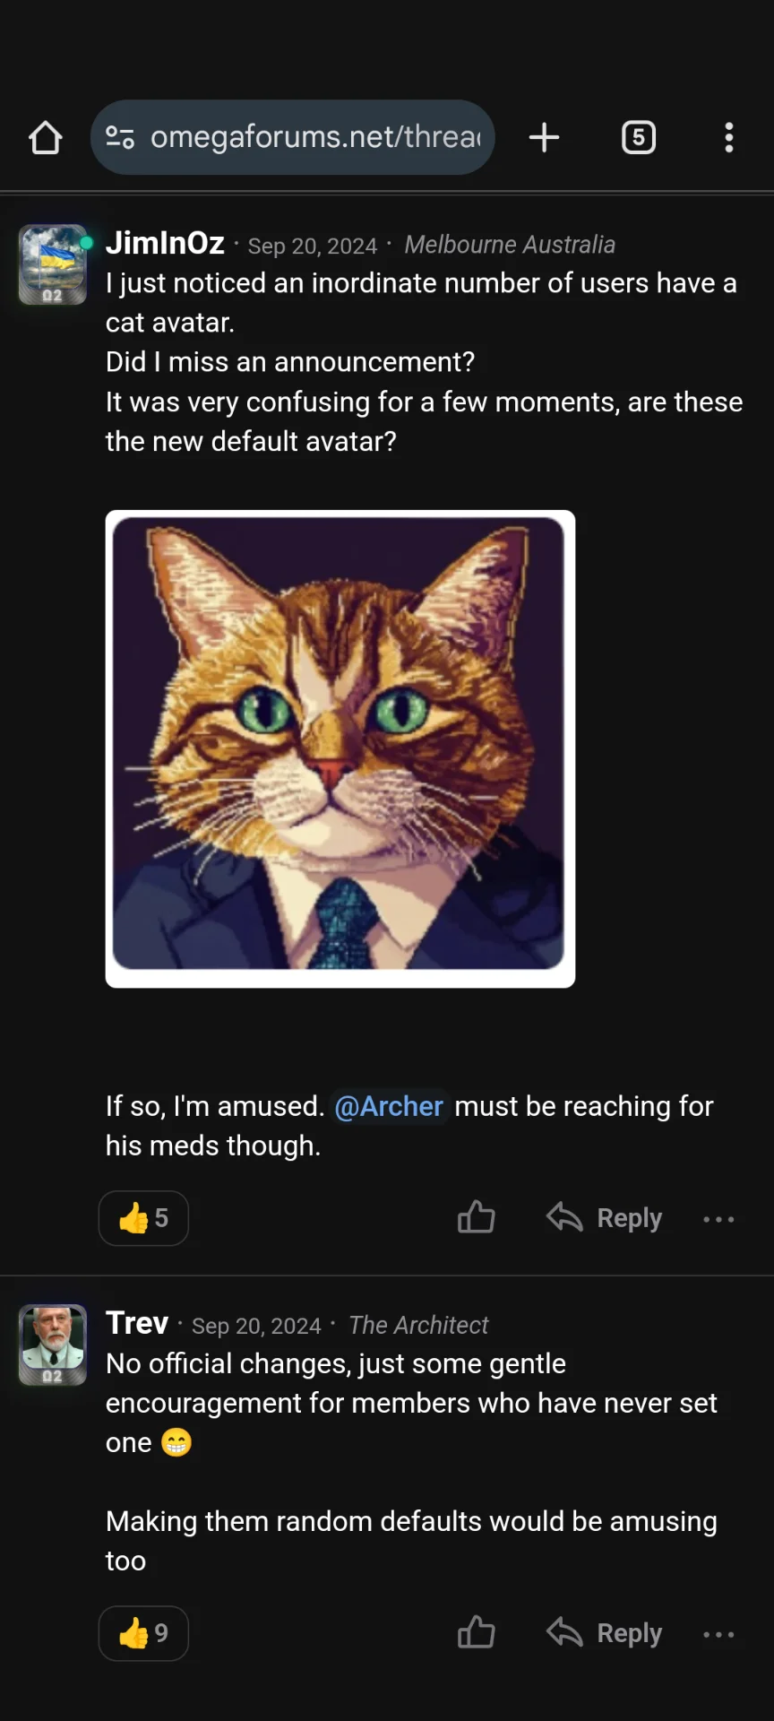Screen dimensions: 774x1721
Task: Tap Trev's profile avatar
Action: pos(53,1345)
